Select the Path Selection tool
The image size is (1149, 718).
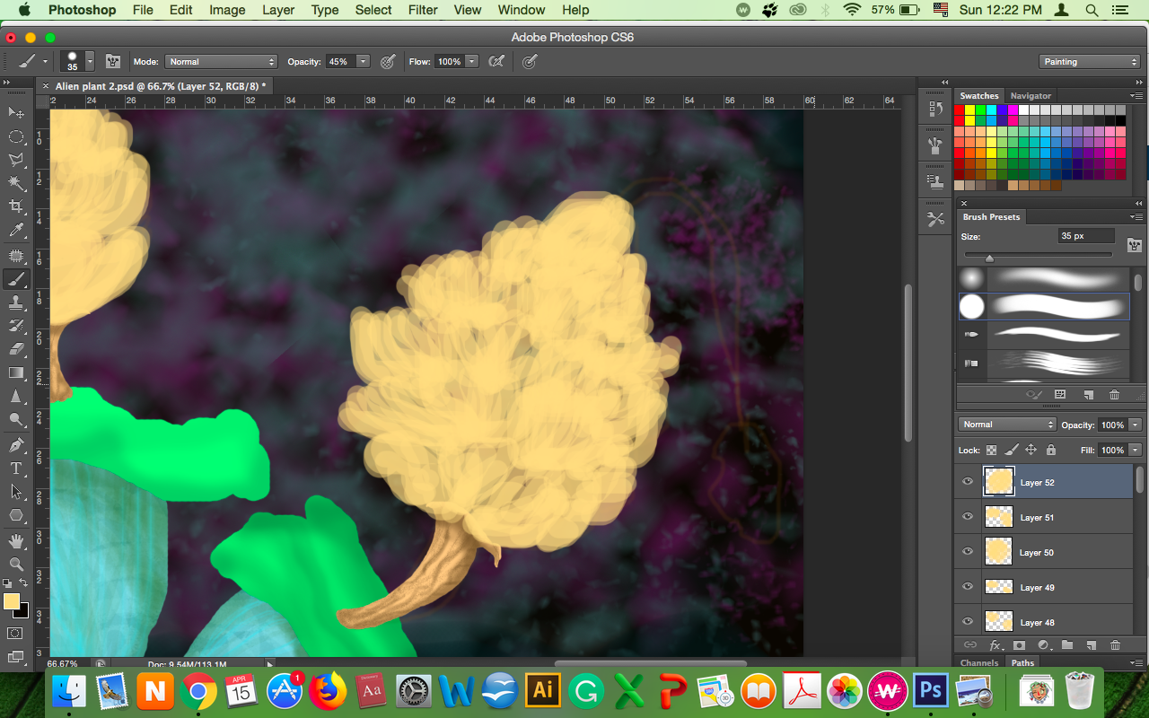(16, 492)
